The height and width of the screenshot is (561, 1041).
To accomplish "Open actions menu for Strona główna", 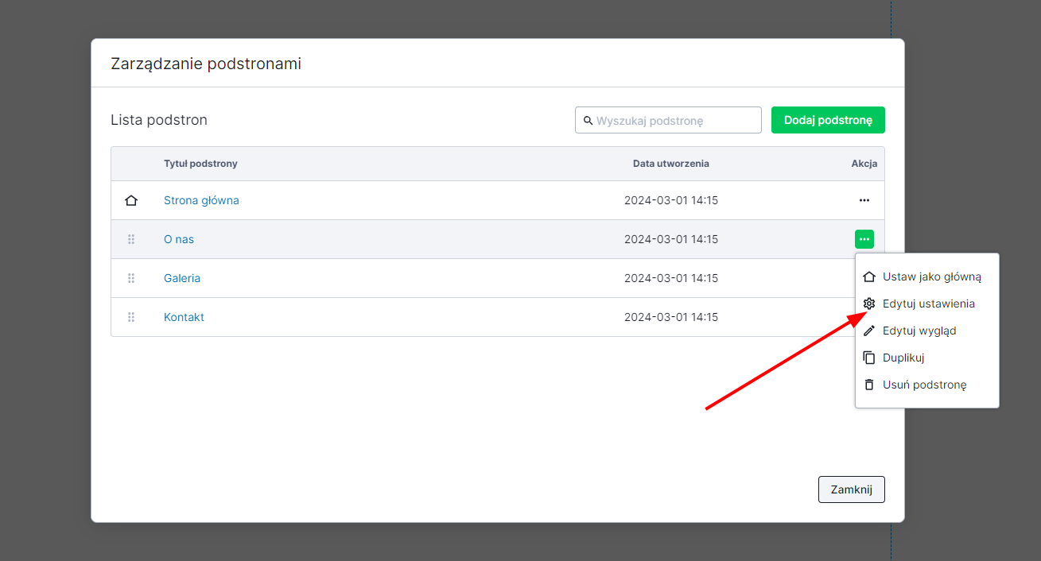I will (x=864, y=200).
